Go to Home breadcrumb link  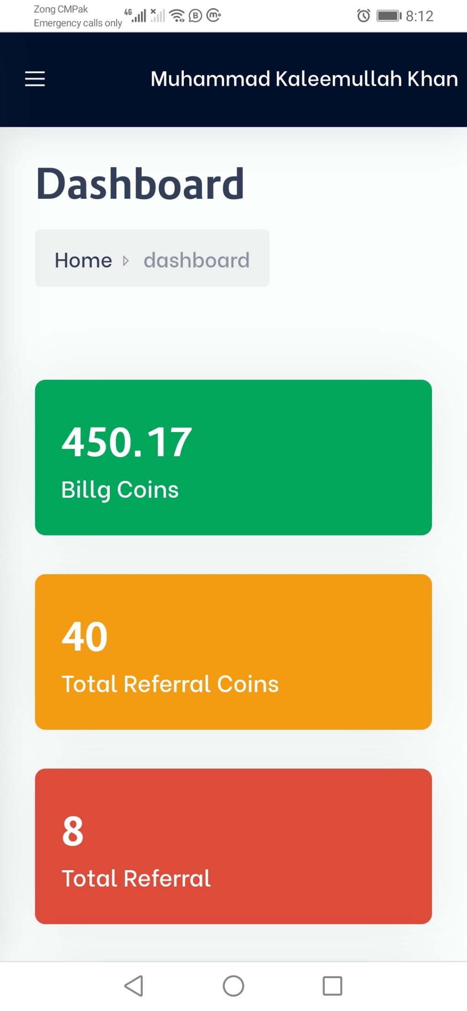83,260
